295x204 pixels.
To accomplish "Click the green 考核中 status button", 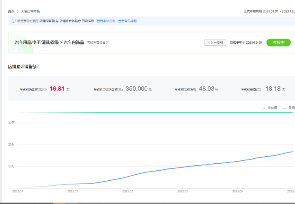I will point(278,42).
